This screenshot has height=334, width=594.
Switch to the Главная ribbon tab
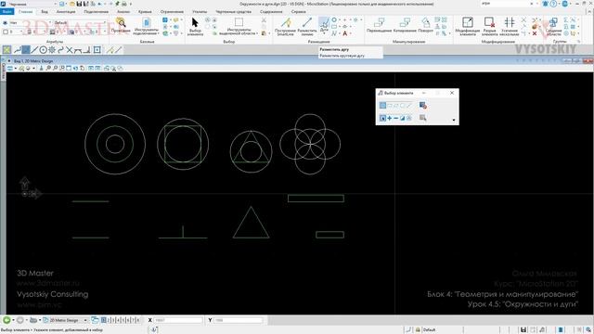pyautogui.click(x=26, y=12)
